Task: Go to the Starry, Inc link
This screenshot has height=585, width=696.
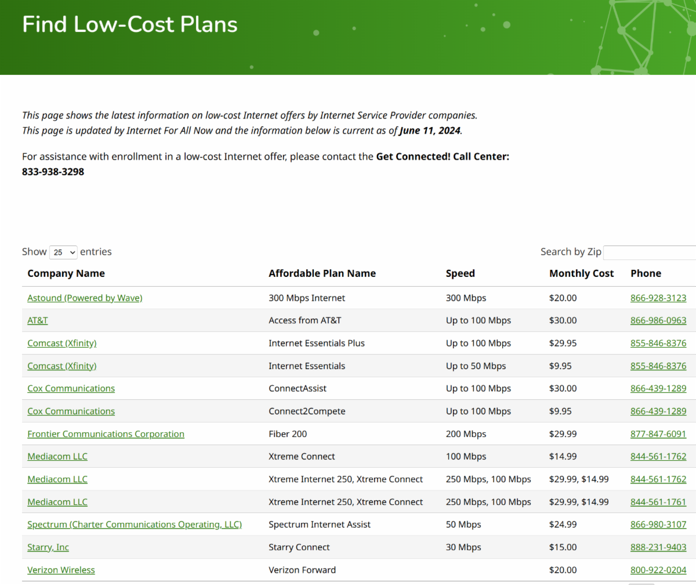Action: (x=48, y=547)
